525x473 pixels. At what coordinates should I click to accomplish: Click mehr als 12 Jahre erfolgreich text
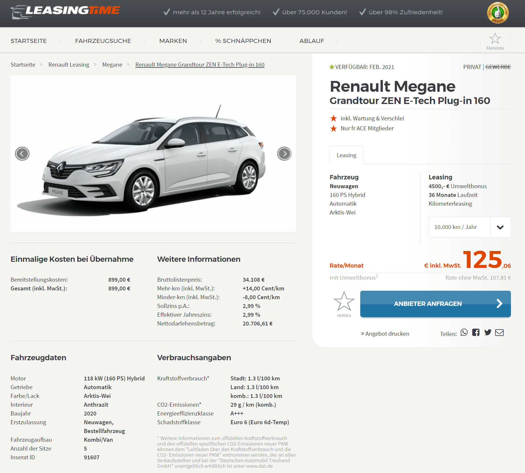coord(217,12)
